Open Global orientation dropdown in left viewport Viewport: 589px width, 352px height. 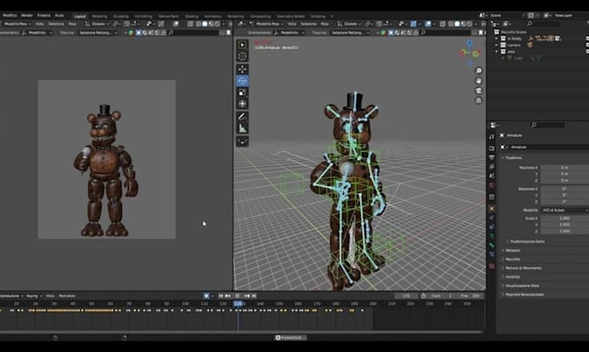pyautogui.click(x=97, y=23)
